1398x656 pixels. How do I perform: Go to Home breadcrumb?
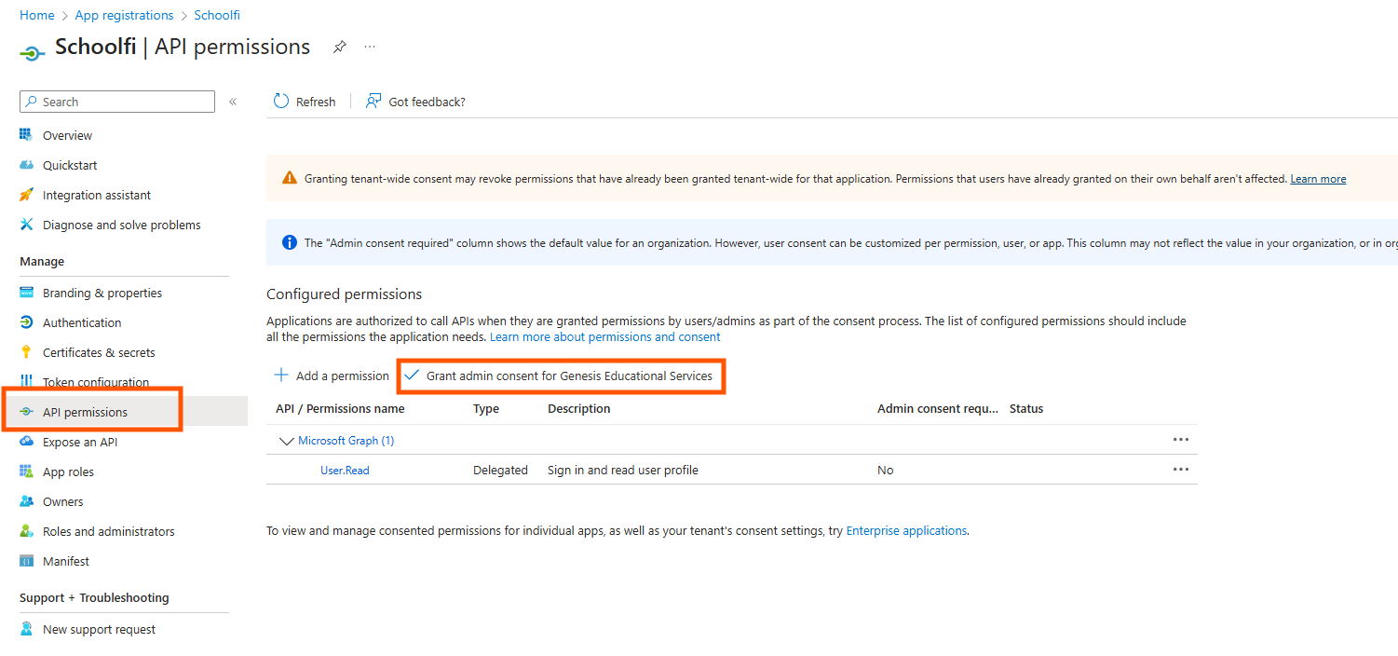(36, 15)
